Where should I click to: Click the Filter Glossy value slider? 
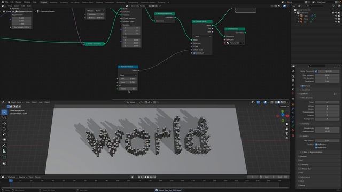pyautogui.click(x=327, y=141)
